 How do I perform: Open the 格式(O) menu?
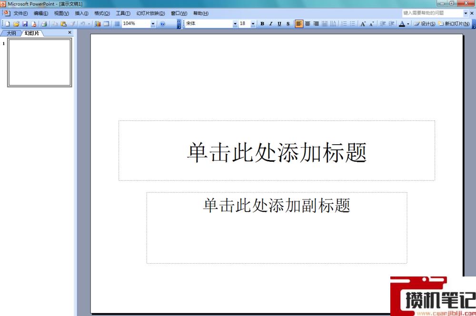pos(102,13)
